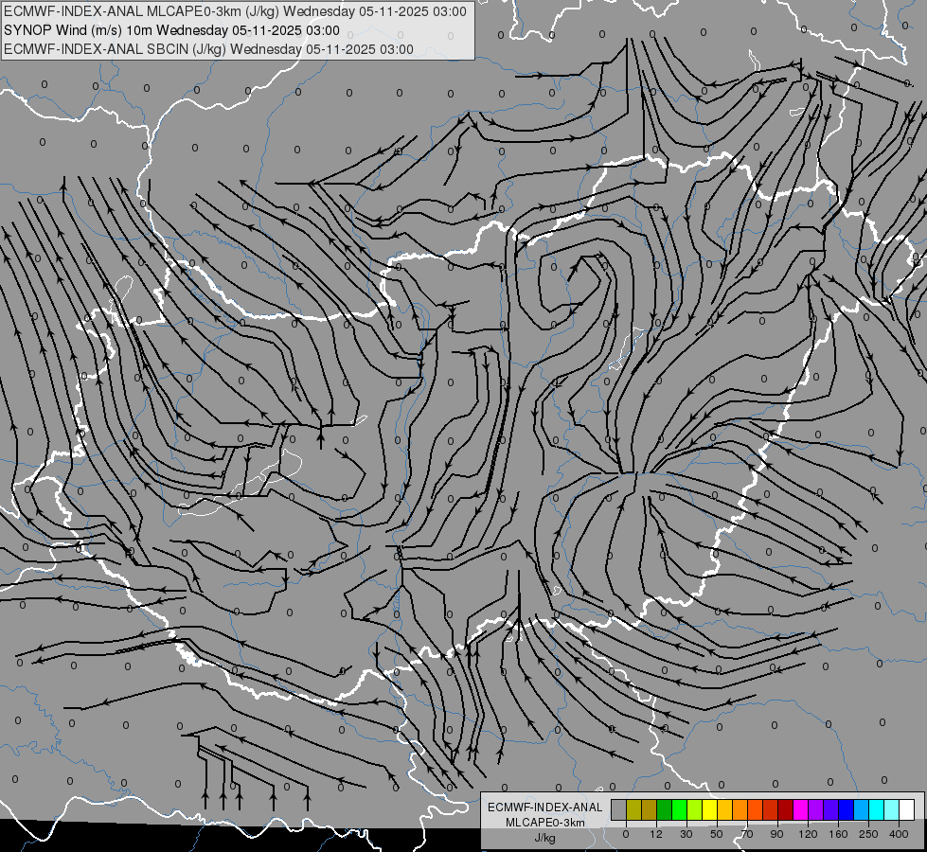Select the dark green legend swatch

coord(665,809)
